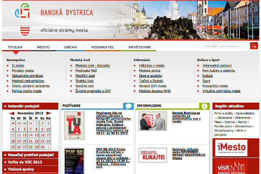
Task: Open Zástupkyňa primátora link
Action: click(27, 76)
